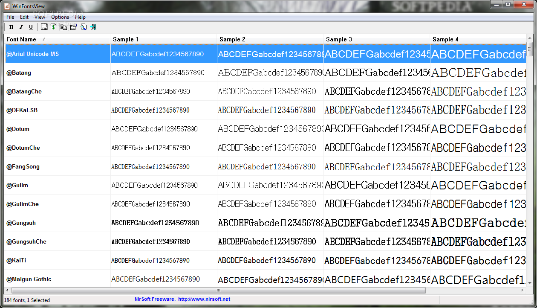
Task: Open the Help menu
Action: click(80, 17)
